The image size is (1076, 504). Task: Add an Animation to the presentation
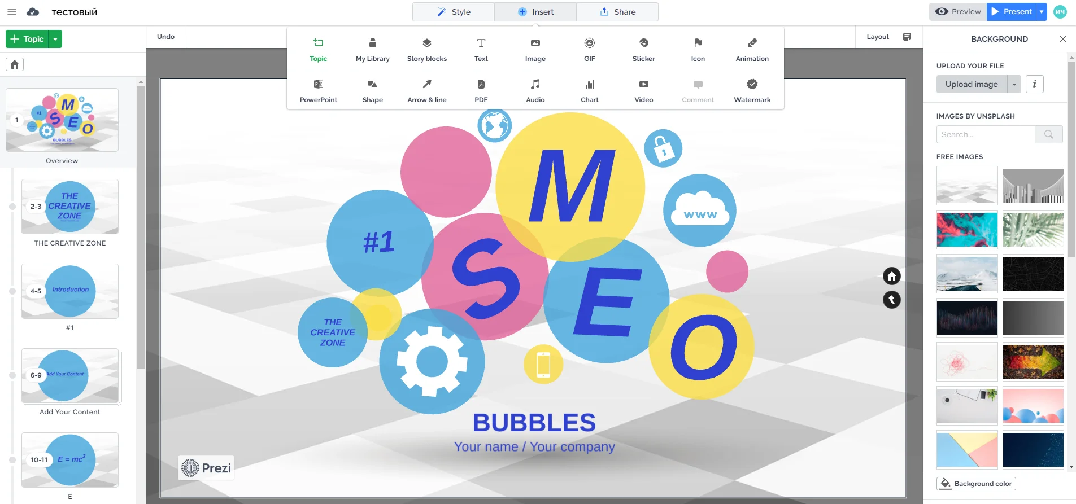point(752,50)
